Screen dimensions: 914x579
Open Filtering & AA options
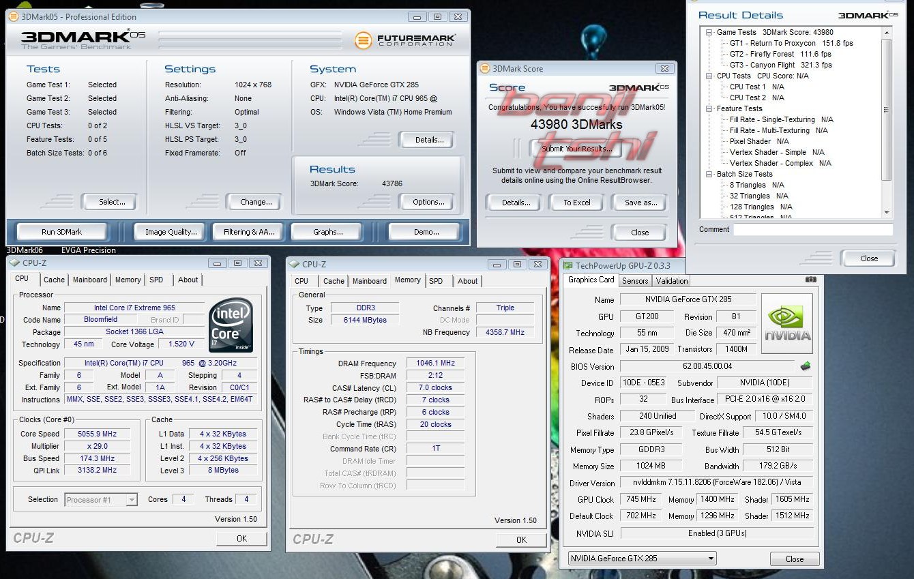(249, 232)
